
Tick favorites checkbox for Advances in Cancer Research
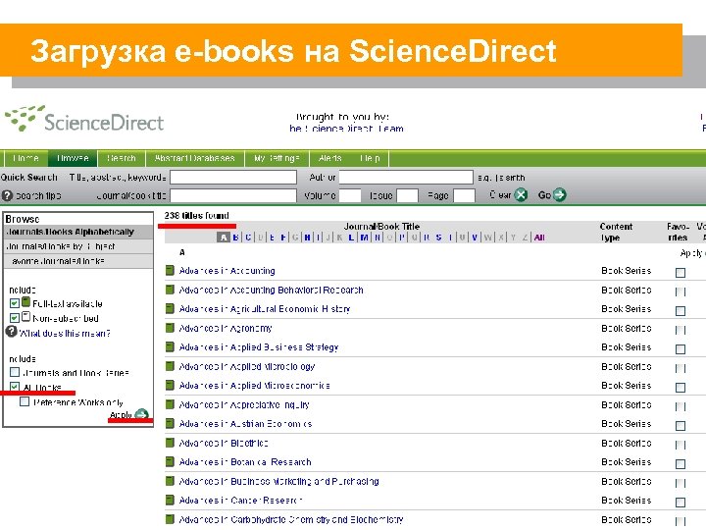(x=681, y=503)
